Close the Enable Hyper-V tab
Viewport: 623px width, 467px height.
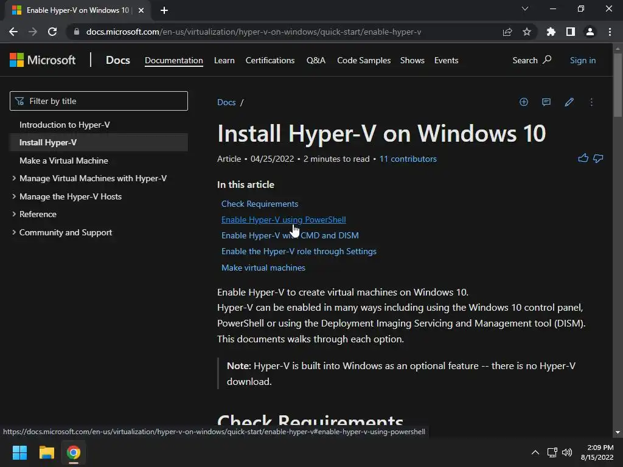click(x=141, y=10)
